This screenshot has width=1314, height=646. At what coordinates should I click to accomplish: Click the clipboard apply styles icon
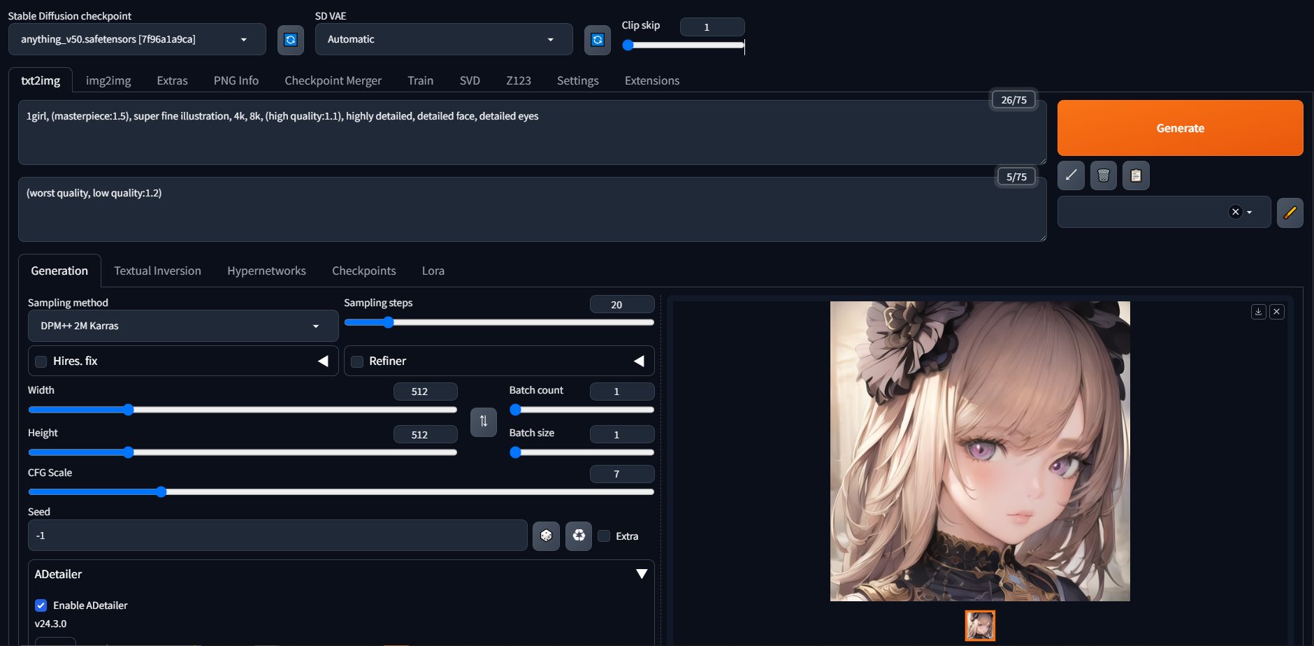tap(1136, 175)
